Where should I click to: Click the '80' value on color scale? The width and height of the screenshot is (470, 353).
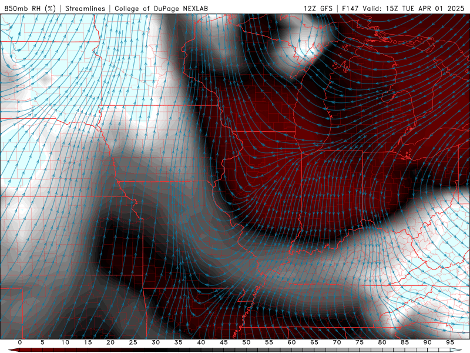[x=382, y=342]
